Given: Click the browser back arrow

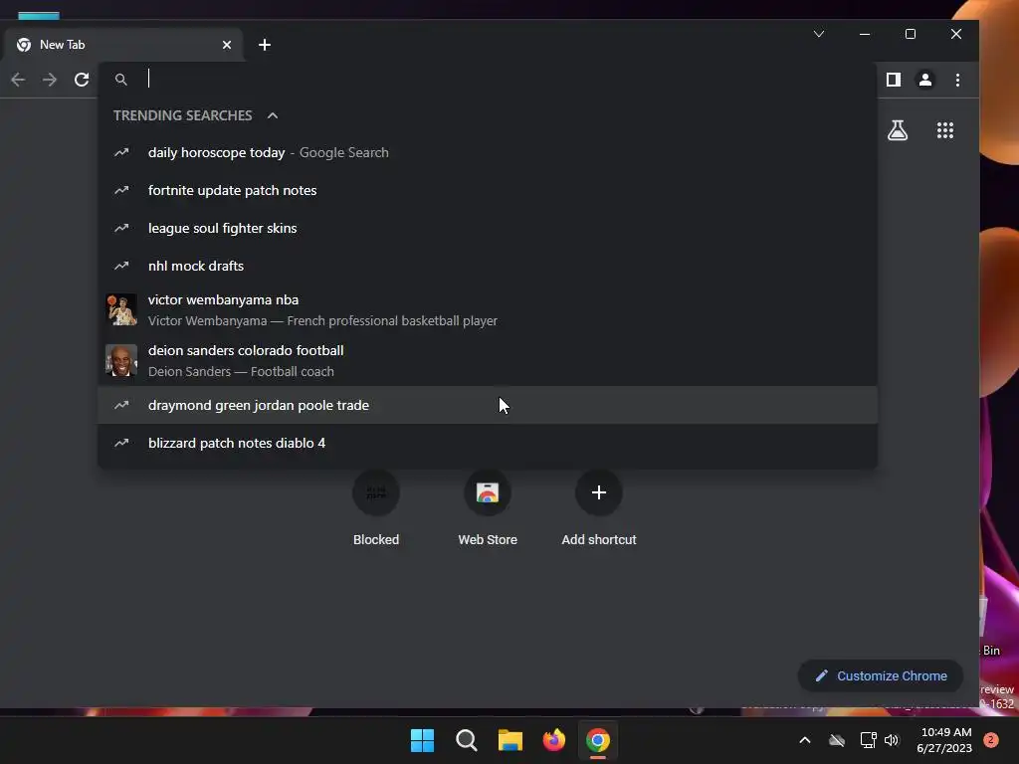Looking at the screenshot, I should tap(18, 80).
